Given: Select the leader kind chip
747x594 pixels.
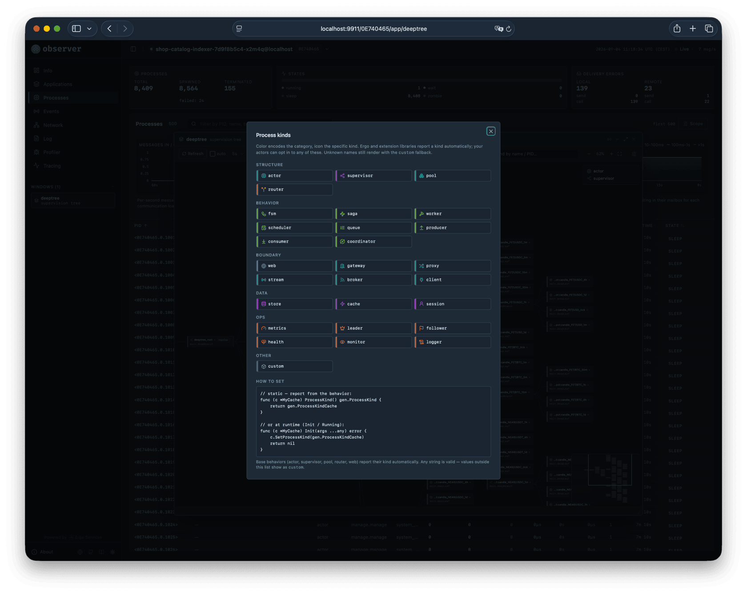Looking at the screenshot, I should tap(373, 328).
